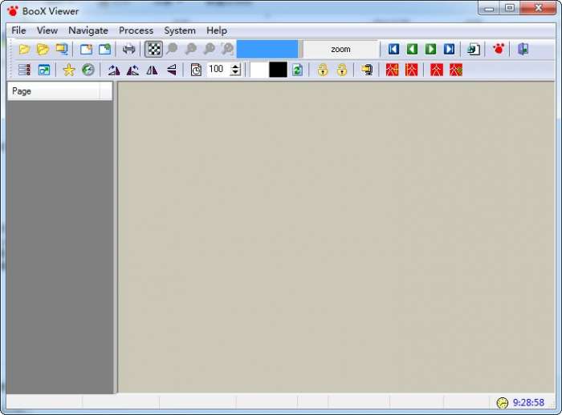Click the Page column header
The height and width of the screenshot is (415, 562).
(x=53, y=91)
